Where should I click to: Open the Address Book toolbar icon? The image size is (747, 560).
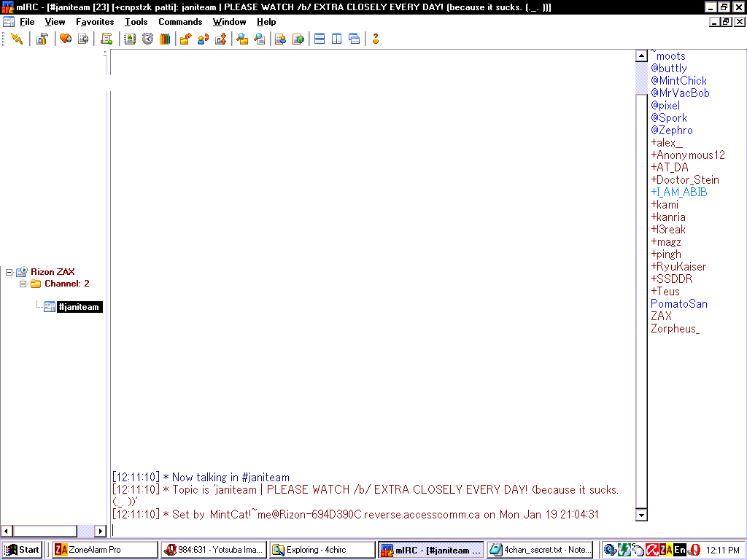click(130, 39)
